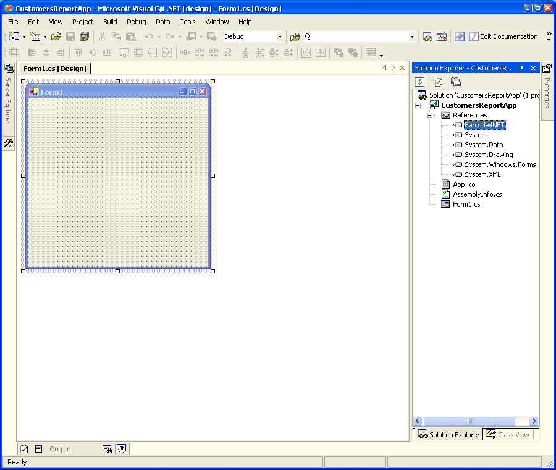Click the Refresh icon in Solution Explorer
Viewport: 556px width, 470px height.
tap(420, 82)
